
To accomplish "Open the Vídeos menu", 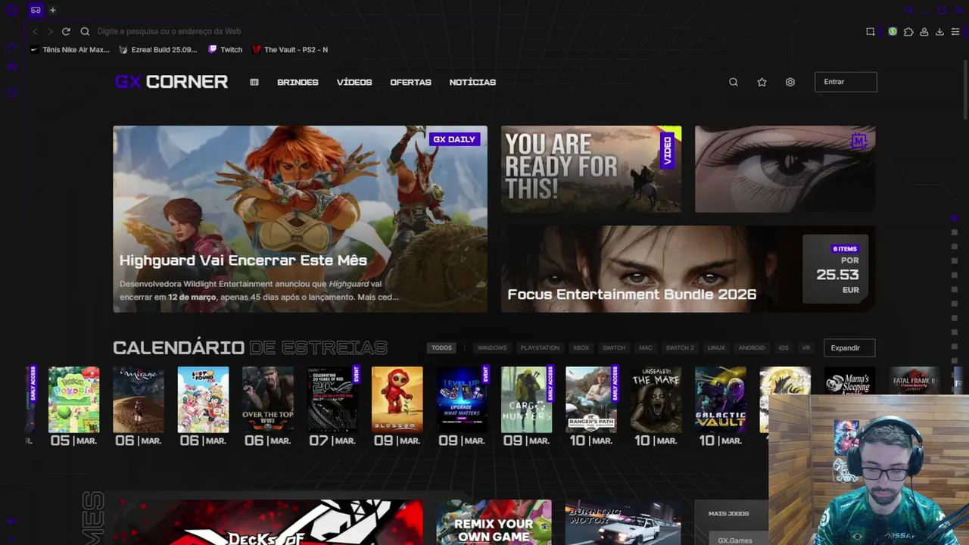I will pyautogui.click(x=354, y=82).
